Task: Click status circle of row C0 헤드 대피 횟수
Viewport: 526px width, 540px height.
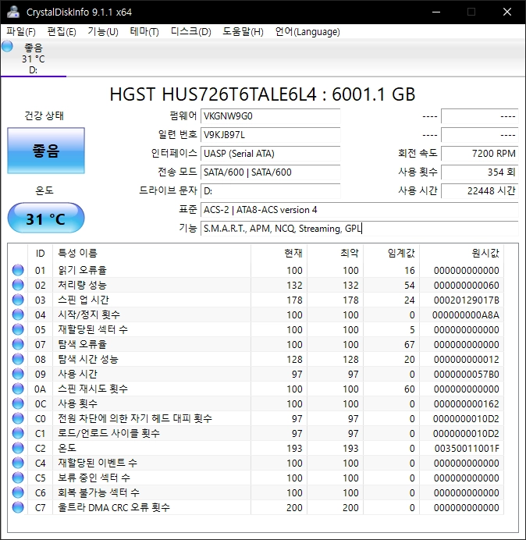Action: 18,418
